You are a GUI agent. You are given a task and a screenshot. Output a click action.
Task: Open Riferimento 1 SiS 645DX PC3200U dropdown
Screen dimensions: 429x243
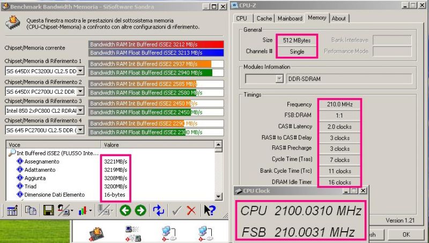coord(80,71)
